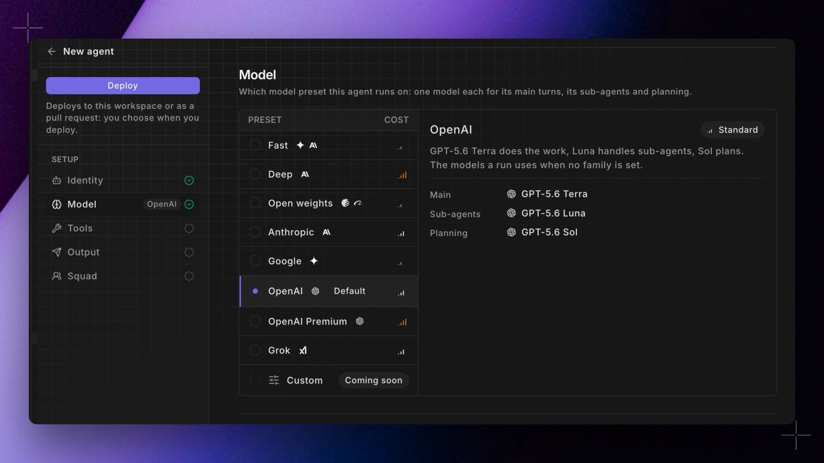The image size is (824, 463).
Task: Click the OpenAI logo beside GPT-5.6 Luna
Action: [x=511, y=213]
